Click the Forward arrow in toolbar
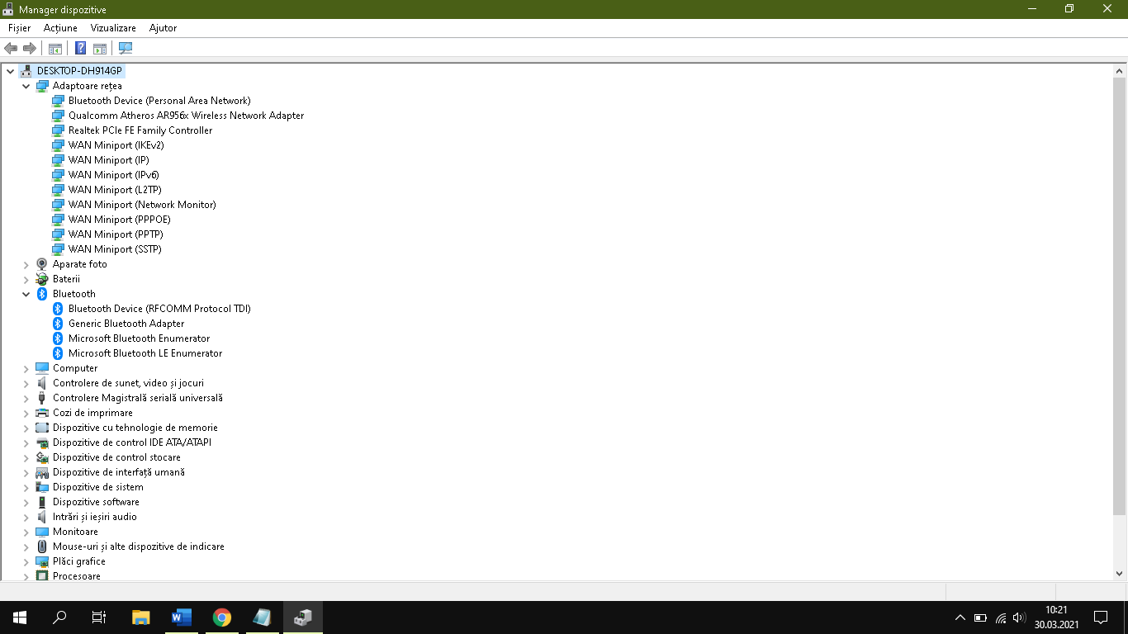 click(x=30, y=48)
